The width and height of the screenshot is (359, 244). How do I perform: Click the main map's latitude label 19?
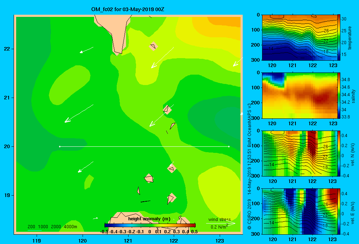click(x=7, y=195)
